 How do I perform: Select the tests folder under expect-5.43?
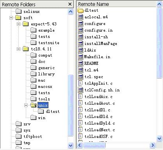pos(44,36)
